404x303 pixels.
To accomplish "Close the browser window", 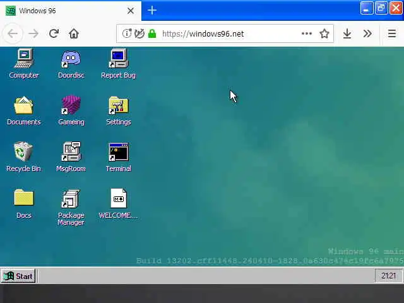I will [396, 8].
